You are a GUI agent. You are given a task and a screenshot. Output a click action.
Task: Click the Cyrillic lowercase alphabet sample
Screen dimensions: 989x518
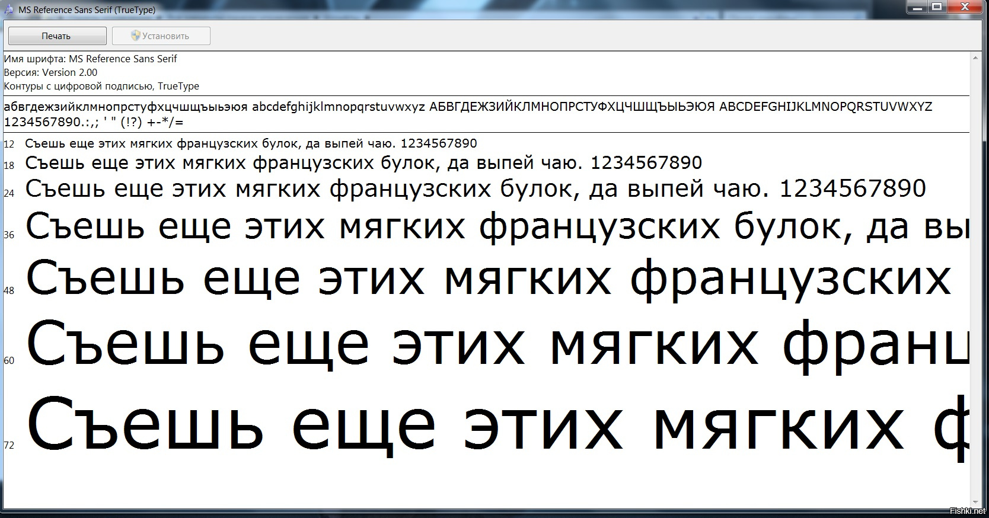(x=126, y=107)
